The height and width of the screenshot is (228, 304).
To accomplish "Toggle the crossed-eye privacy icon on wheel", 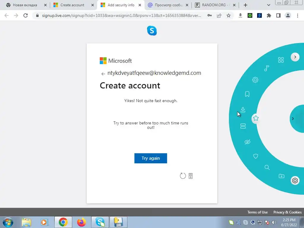I will coord(247,142).
